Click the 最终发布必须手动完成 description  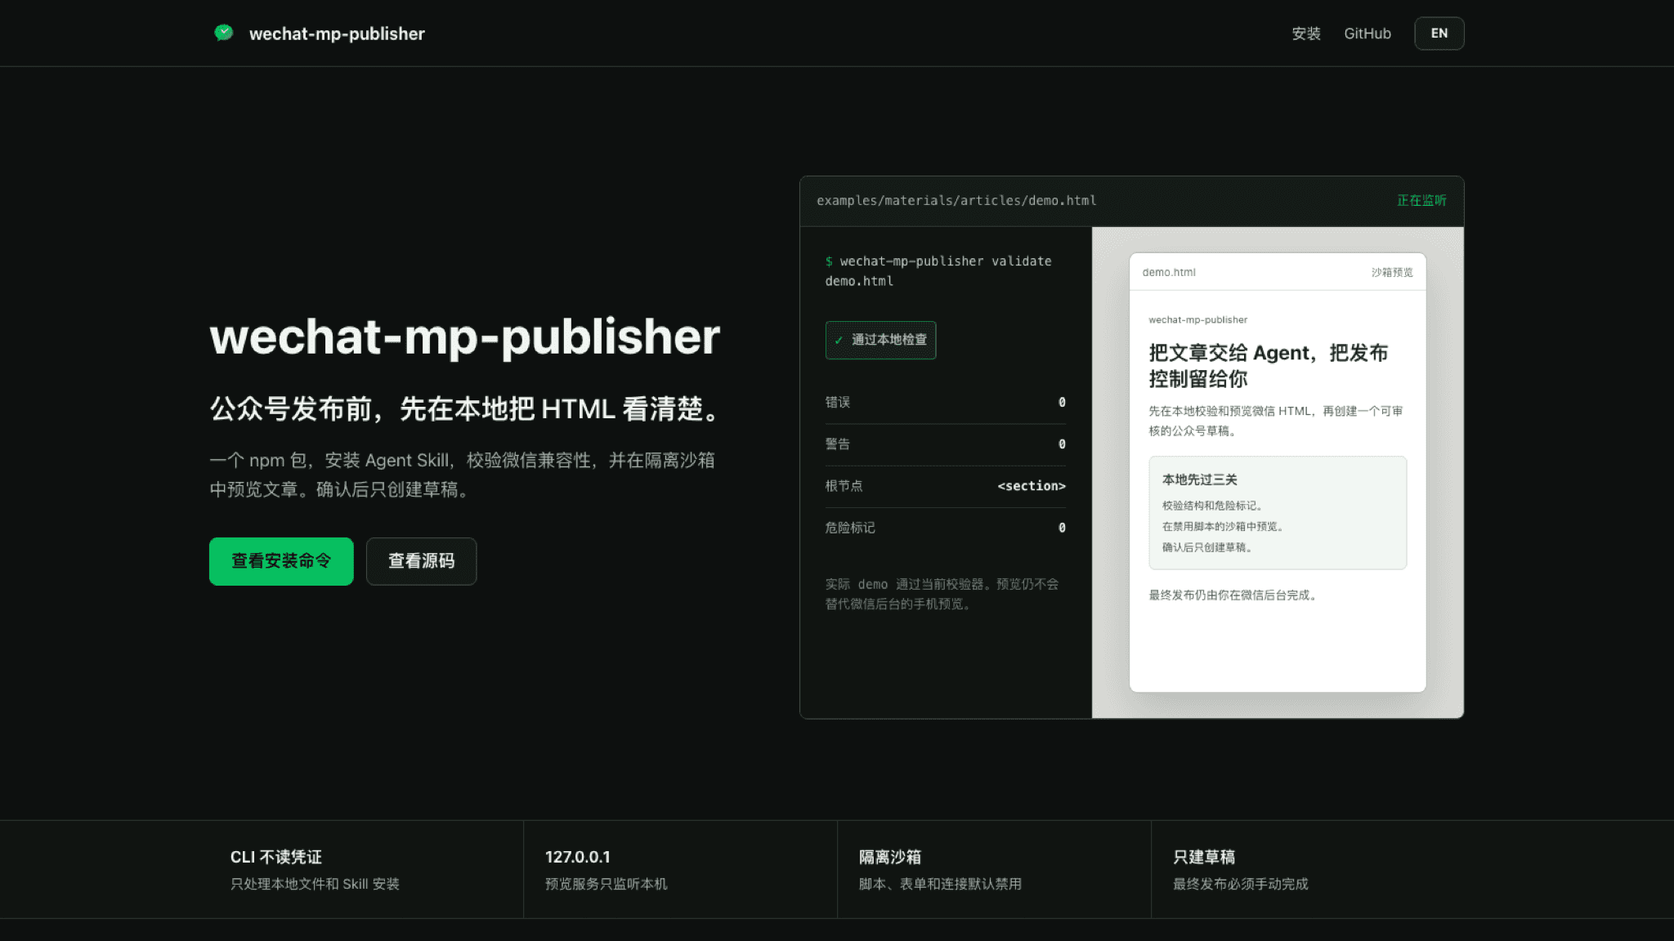point(1241,884)
